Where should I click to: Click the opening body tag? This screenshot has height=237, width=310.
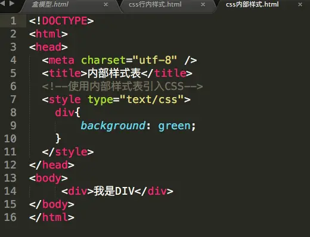[48, 178]
